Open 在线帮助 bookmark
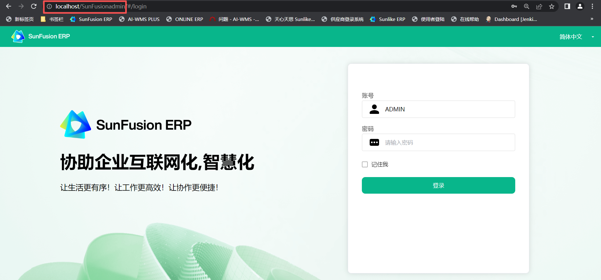 (465, 19)
